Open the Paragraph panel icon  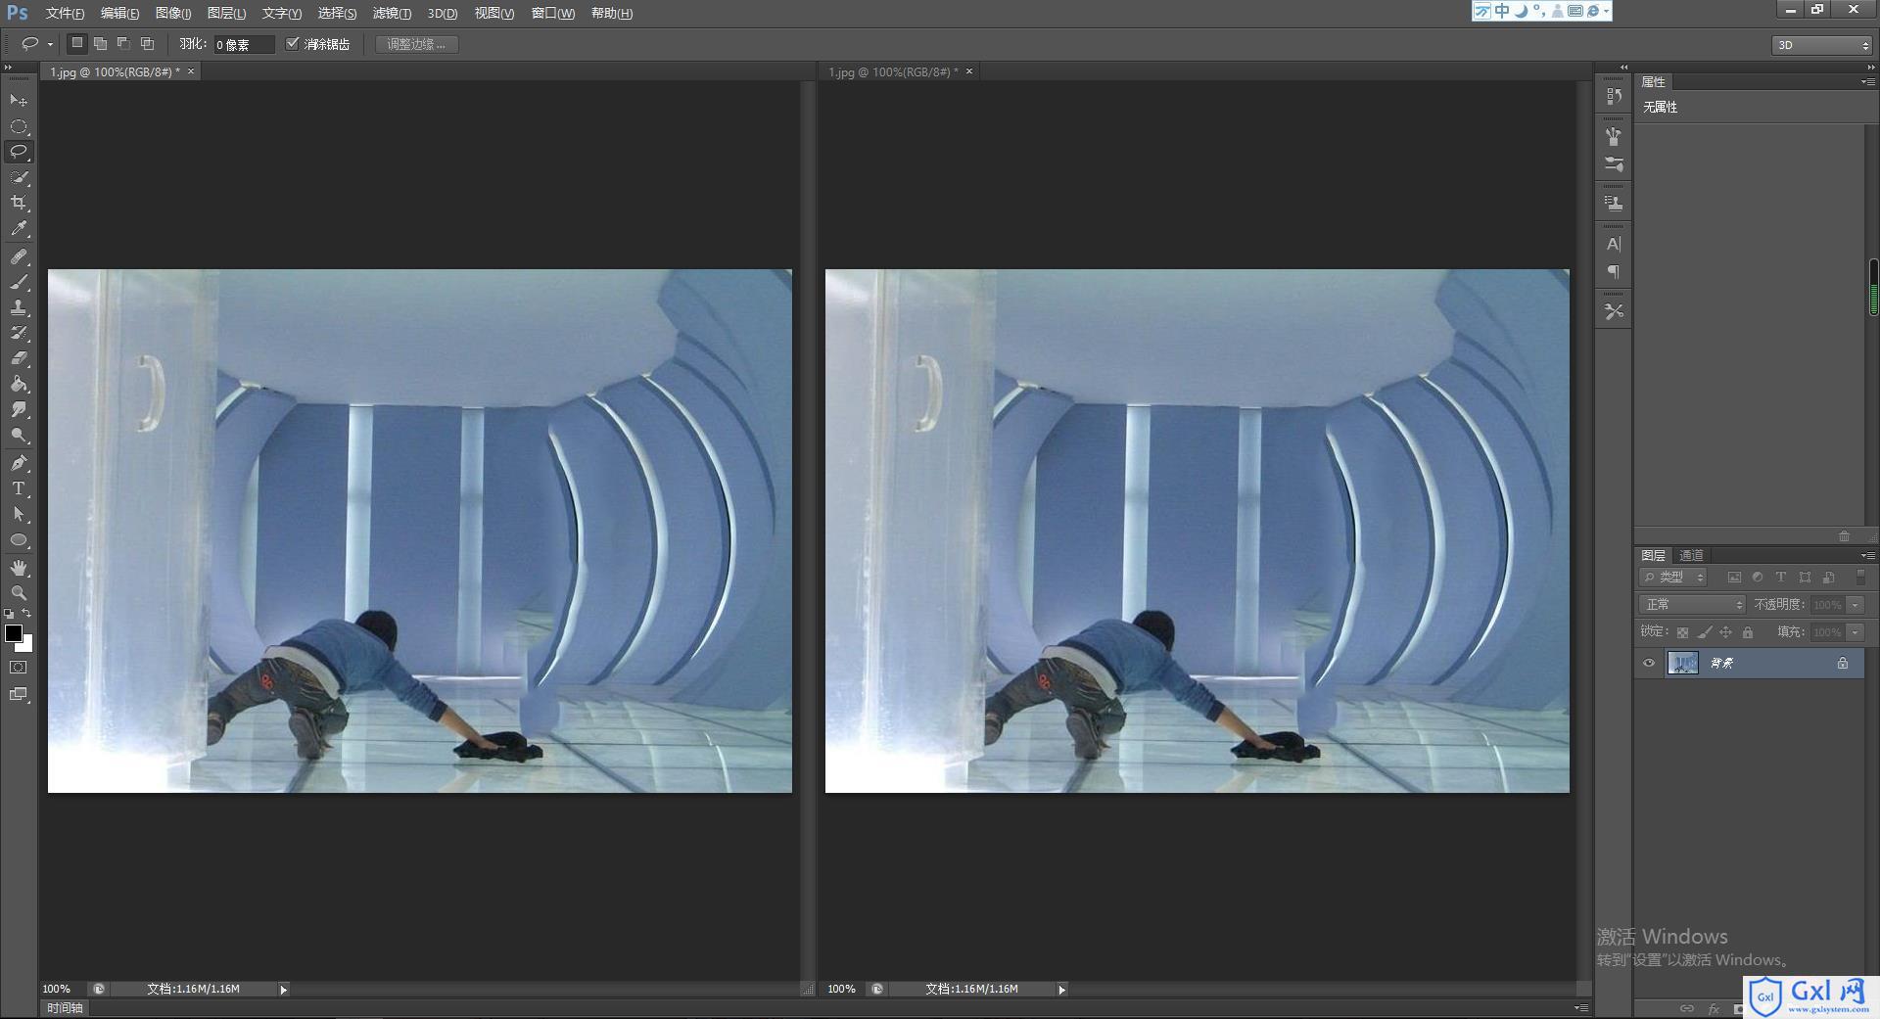click(x=1614, y=272)
